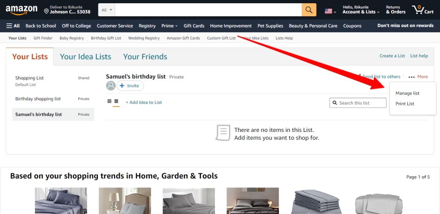Open the hamburger All menu
This screenshot has width=440, height=214.
13,26
